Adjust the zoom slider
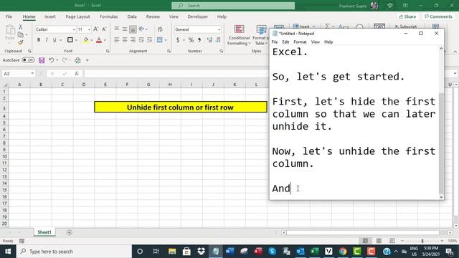The image size is (459, 258). [x=422, y=241]
